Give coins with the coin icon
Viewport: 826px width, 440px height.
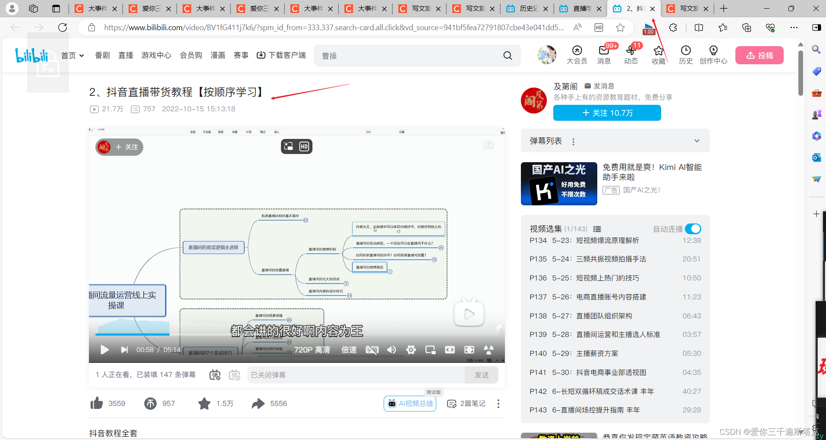(x=150, y=403)
